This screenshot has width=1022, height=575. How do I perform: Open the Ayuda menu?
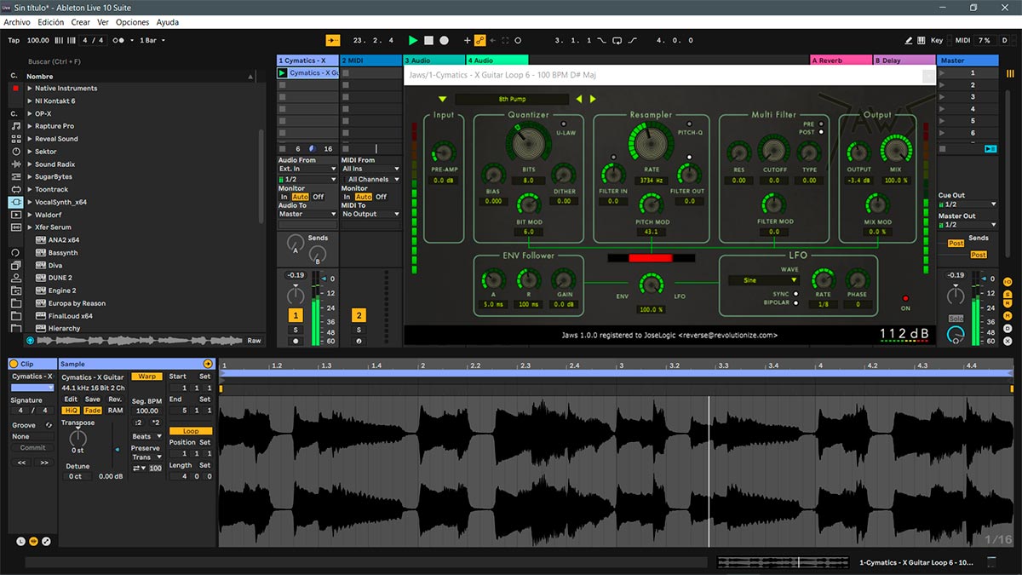[168, 22]
